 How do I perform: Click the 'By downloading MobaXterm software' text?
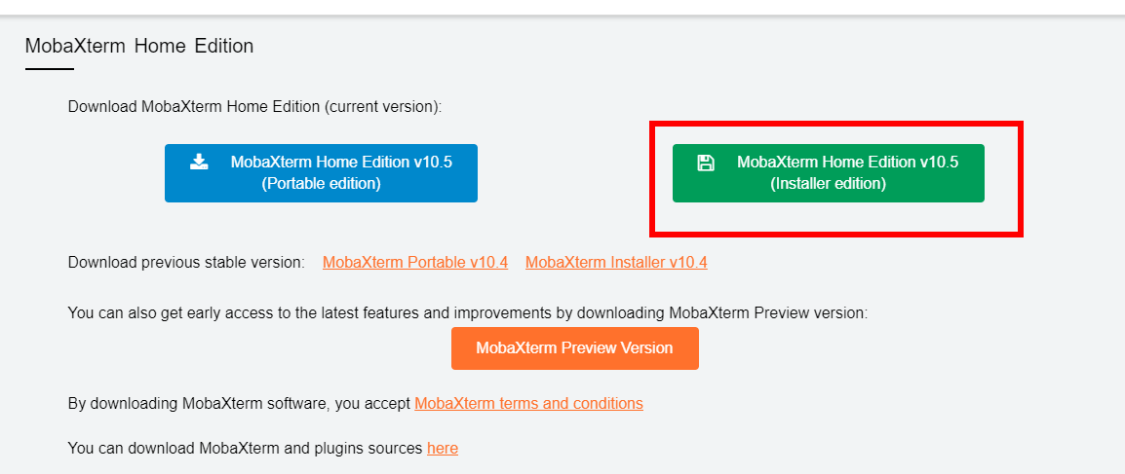197,404
